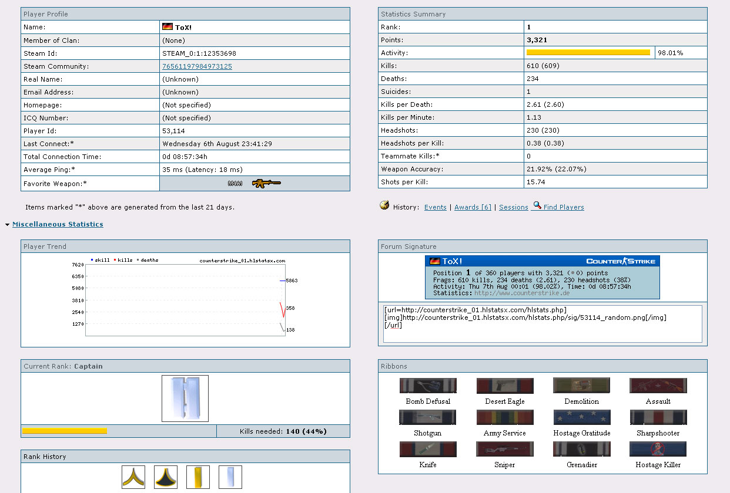Click the forum signature banner image
The height and width of the screenshot is (493, 730).
pos(543,277)
